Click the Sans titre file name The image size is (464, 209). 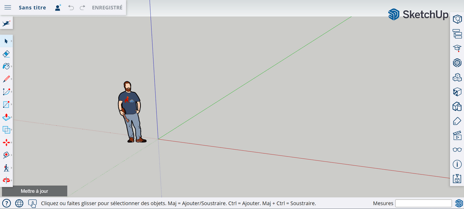(32, 8)
